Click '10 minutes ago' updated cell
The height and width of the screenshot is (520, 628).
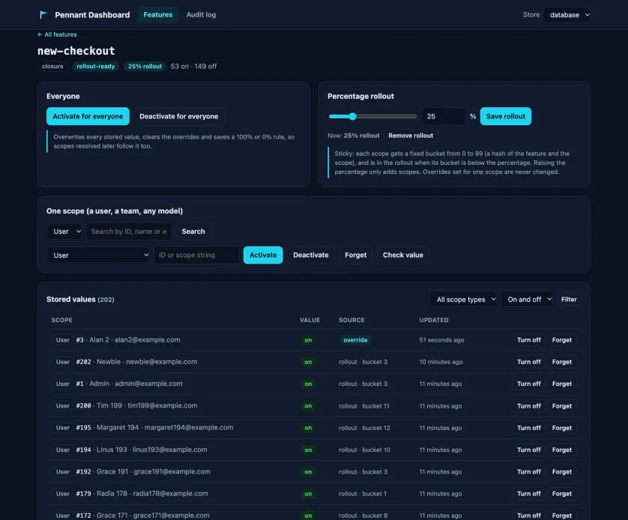pyautogui.click(x=441, y=362)
